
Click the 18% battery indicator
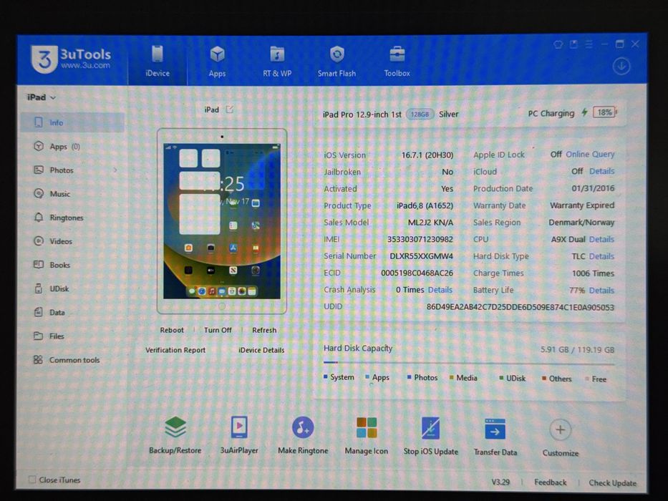605,112
